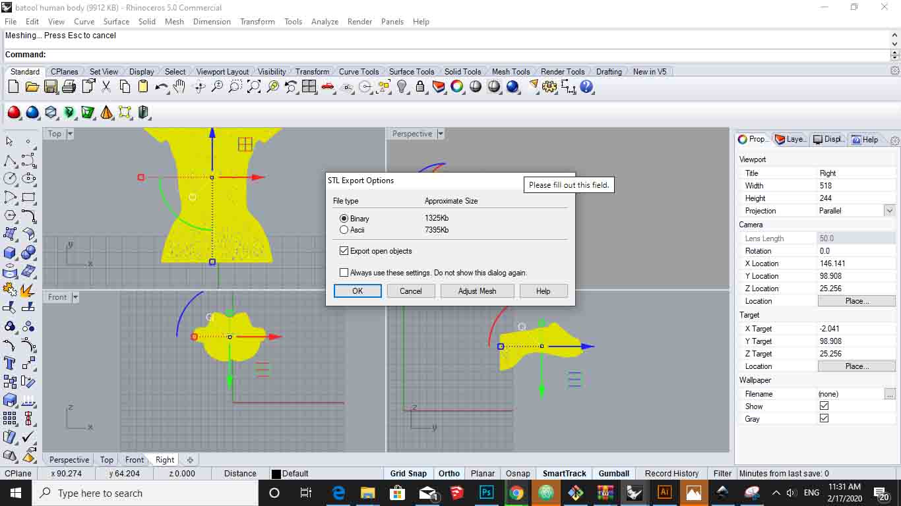
Task: Select the Right viewport tab at bottom
Action: point(165,460)
